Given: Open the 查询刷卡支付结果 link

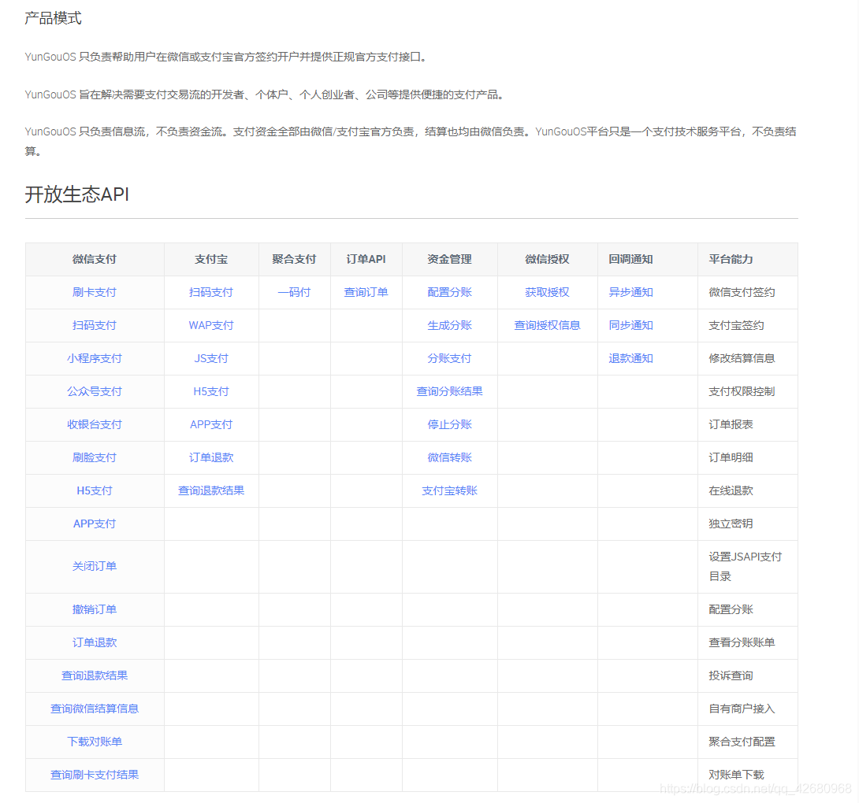Looking at the screenshot, I should click(95, 775).
